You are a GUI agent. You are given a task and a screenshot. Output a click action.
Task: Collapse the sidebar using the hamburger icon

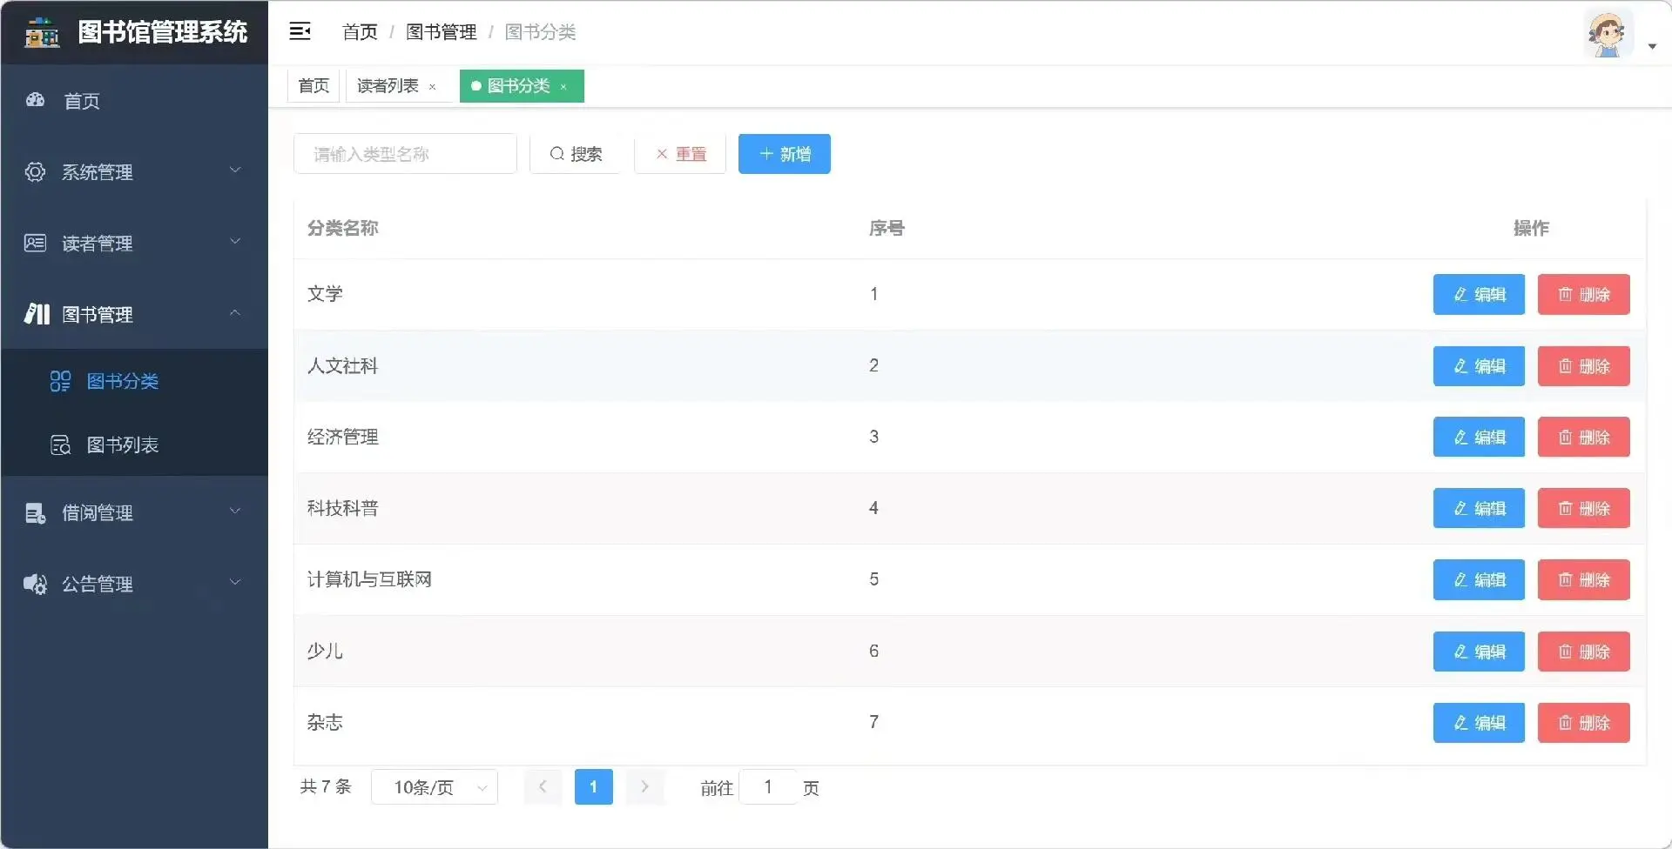point(300,30)
